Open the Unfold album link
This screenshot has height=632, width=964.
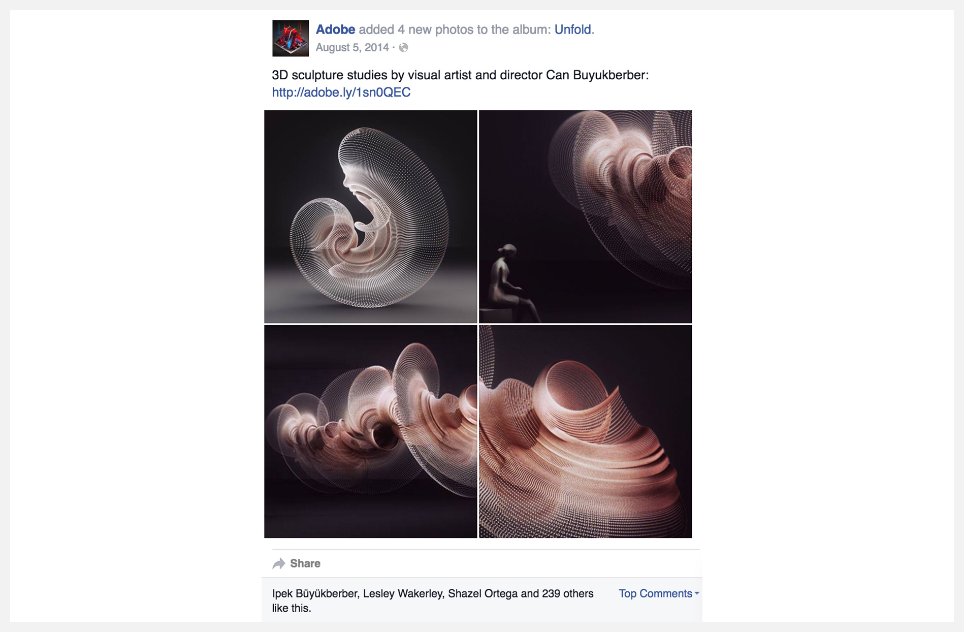(x=572, y=29)
